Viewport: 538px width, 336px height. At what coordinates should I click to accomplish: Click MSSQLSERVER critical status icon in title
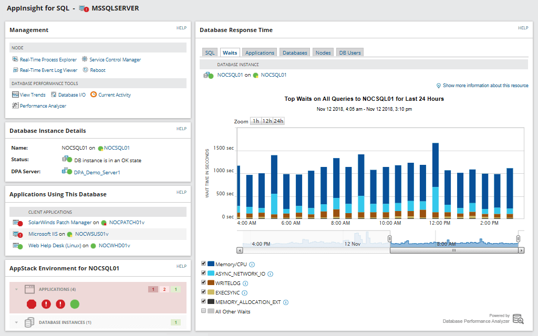point(84,8)
